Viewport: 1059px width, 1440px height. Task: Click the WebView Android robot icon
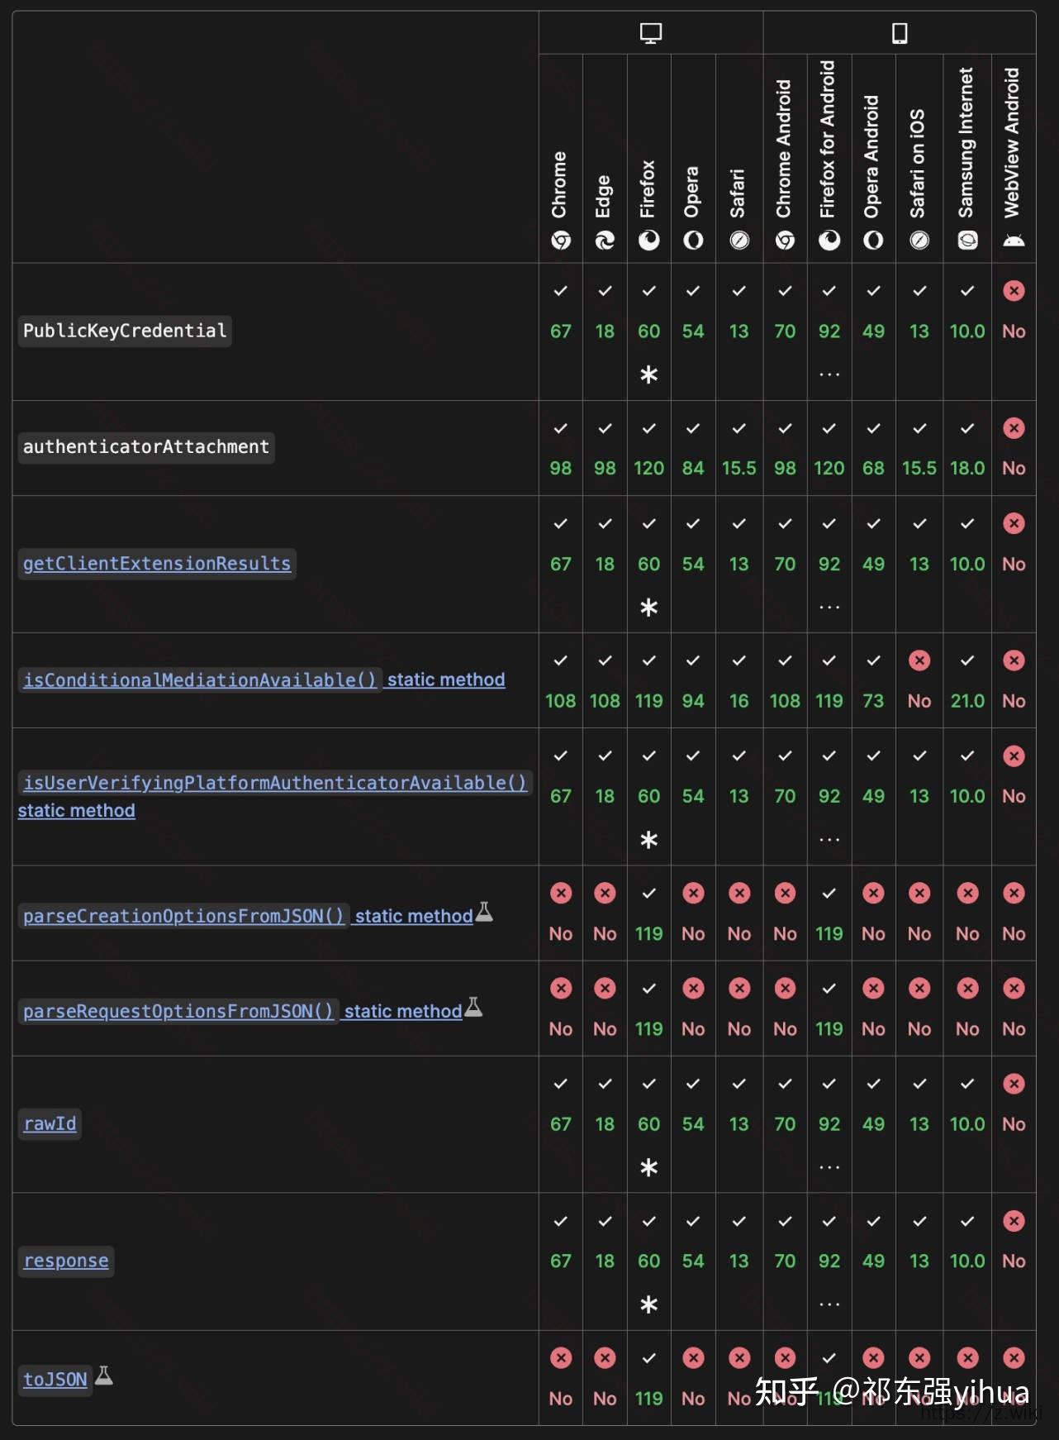(x=1014, y=241)
